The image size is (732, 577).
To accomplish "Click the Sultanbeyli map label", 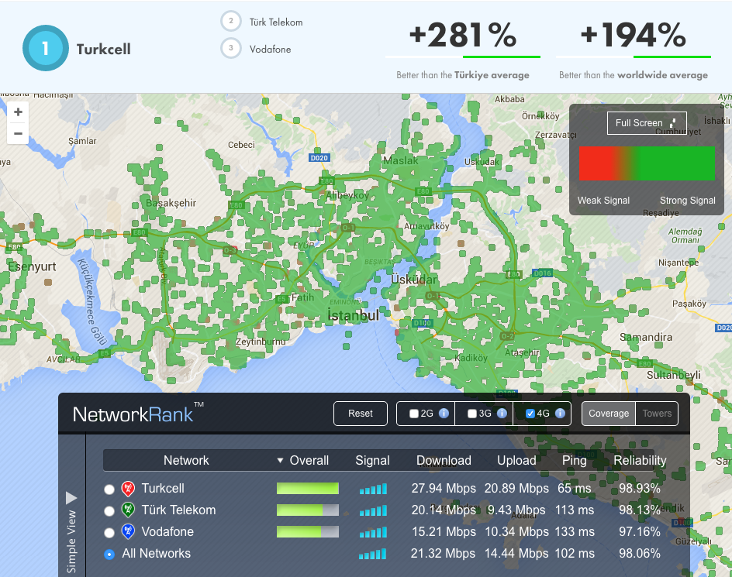I will click(674, 376).
